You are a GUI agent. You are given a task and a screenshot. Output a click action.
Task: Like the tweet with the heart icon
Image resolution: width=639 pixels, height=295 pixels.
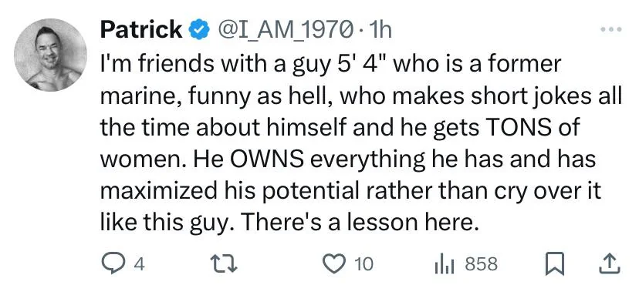(333, 263)
